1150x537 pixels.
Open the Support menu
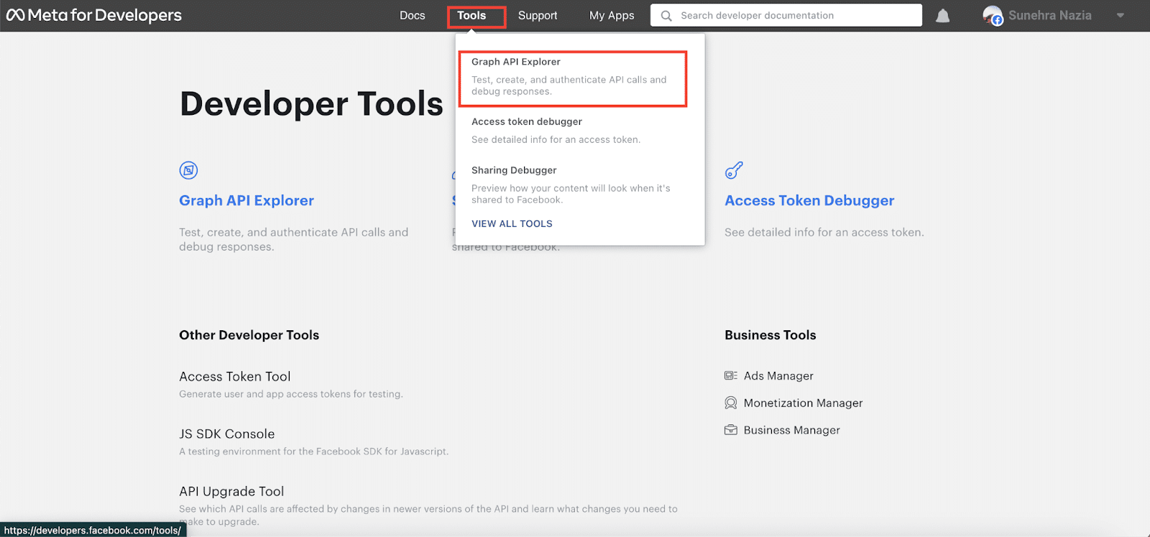click(538, 16)
